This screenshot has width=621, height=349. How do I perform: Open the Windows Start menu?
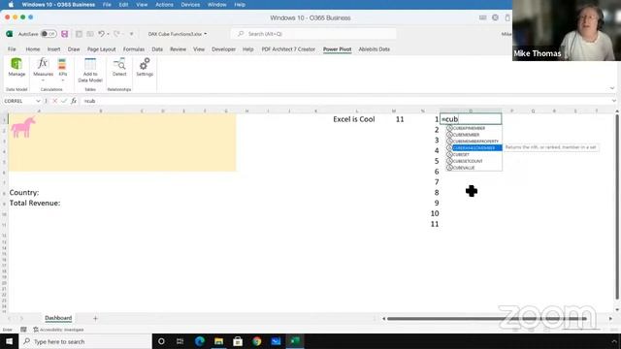coord(9,341)
